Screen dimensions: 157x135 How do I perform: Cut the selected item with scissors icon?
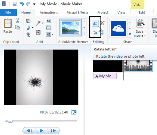[17, 21]
